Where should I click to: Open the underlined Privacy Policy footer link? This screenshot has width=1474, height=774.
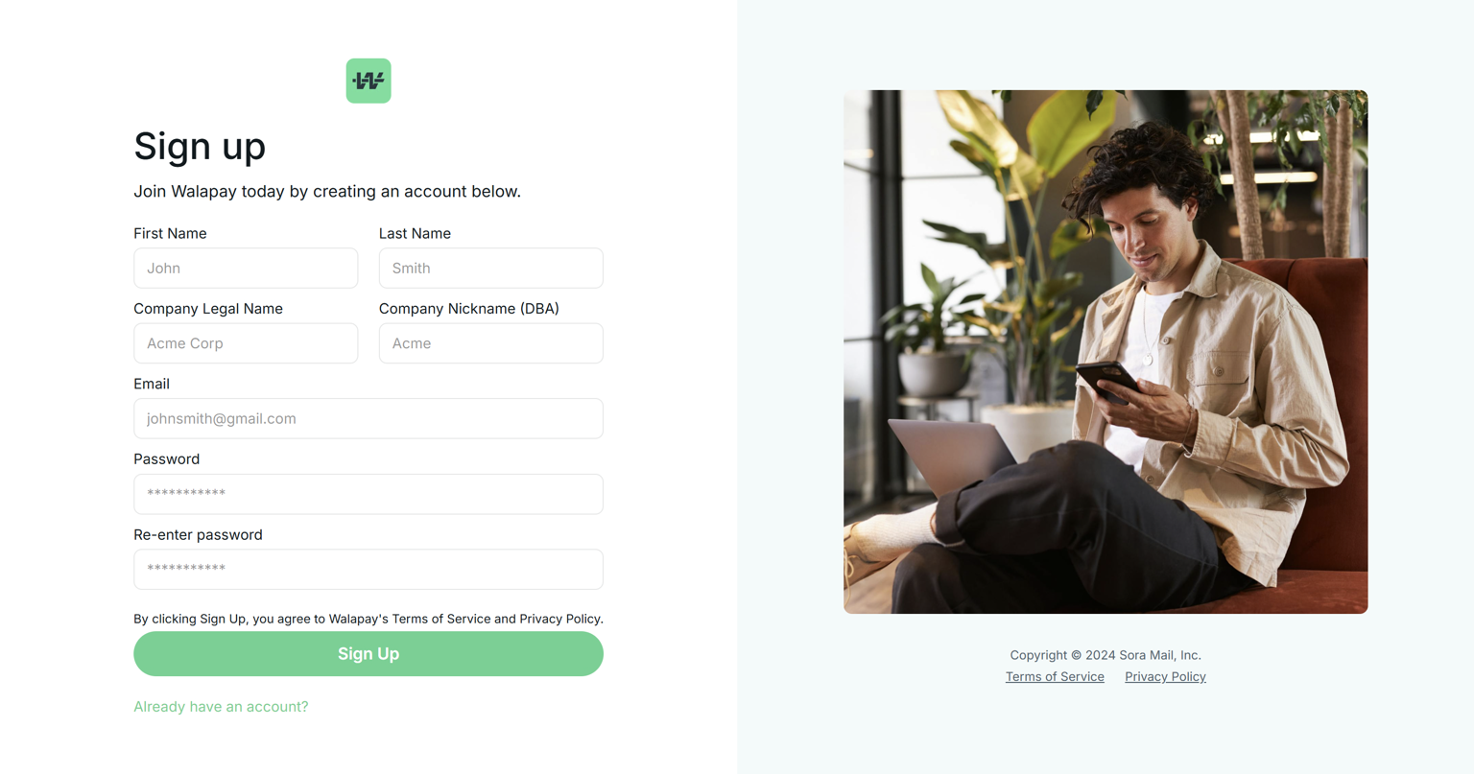click(x=1165, y=677)
